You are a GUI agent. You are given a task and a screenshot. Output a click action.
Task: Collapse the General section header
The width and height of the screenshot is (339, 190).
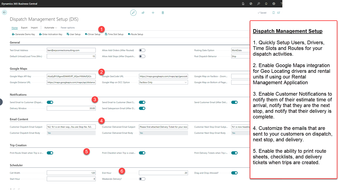(15, 42)
